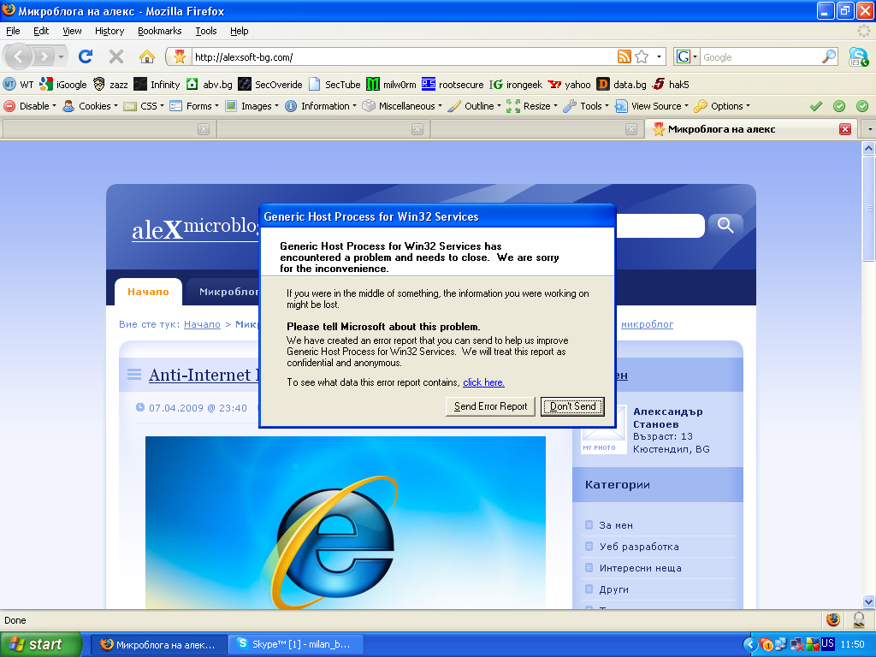Open the Уеб разработка category link

(639, 547)
